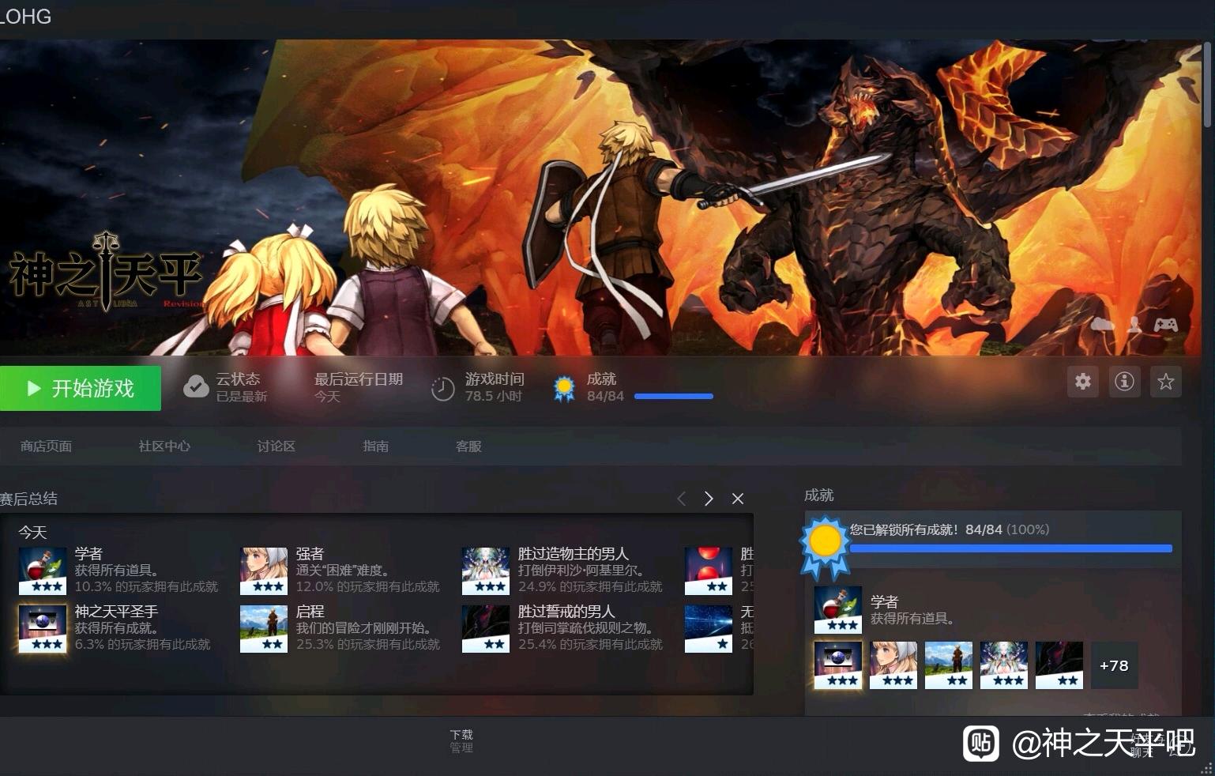Close the 赛后总结 panel
This screenshot has height=776, width=1215.
tap(738, 499)
